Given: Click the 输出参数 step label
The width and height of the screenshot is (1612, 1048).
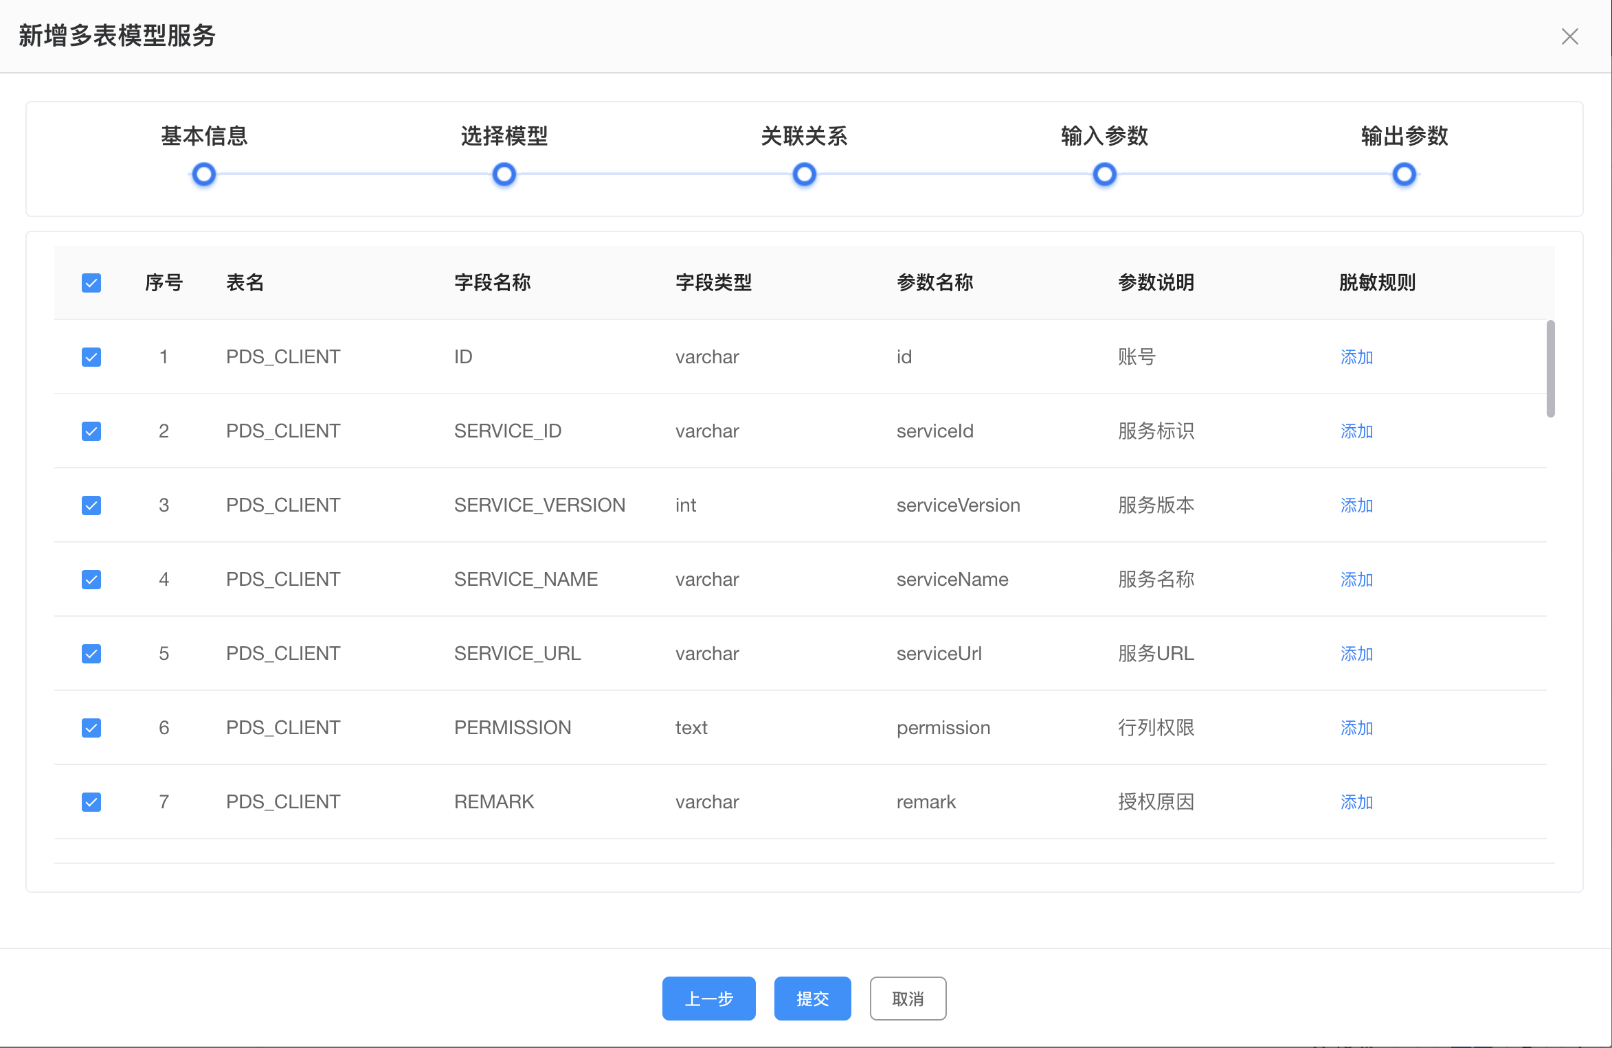Looking at the screenshot, I should pyautogui.click(x=1404, y=136).
